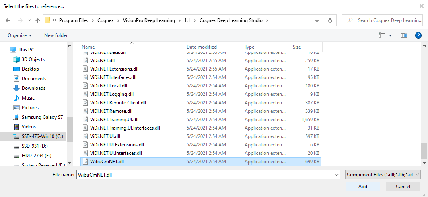This screenshot has height=197, width=428.
Task: Select the ViDi.NET.Training.UI.dll file
Action: (x=114, y=120)
